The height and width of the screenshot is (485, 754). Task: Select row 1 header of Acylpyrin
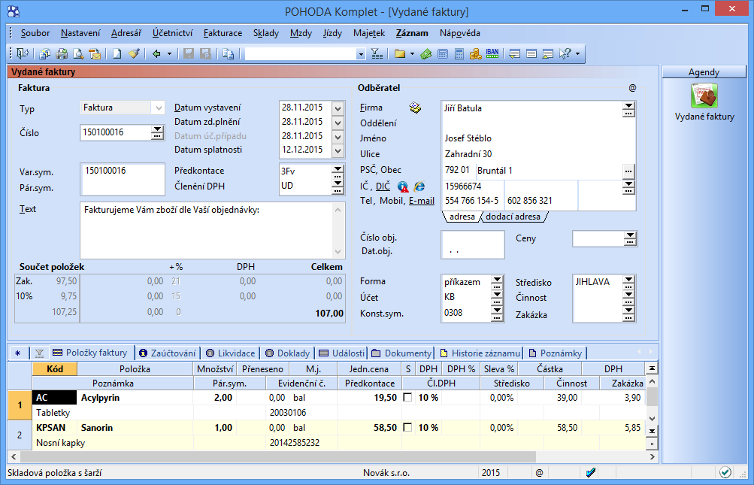click(20, 405)
